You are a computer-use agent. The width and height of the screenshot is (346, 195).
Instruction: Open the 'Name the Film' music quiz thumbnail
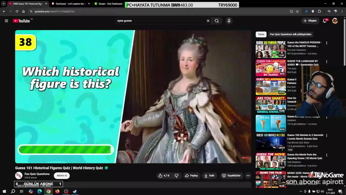[271, 180]
